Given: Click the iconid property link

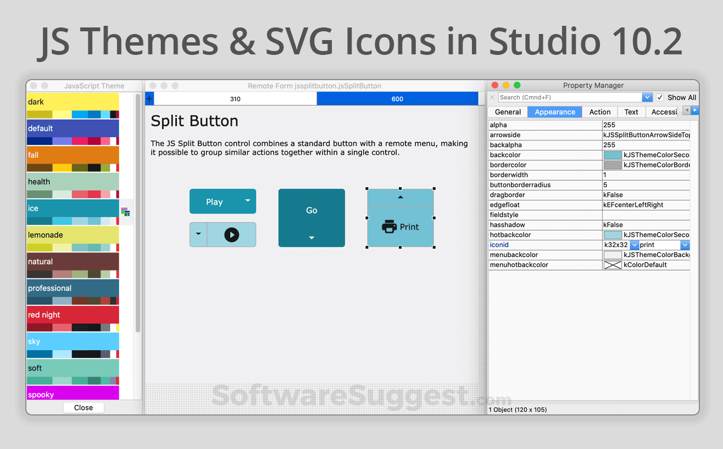Looking at the screenshot, I should click(x=499, y=244).
